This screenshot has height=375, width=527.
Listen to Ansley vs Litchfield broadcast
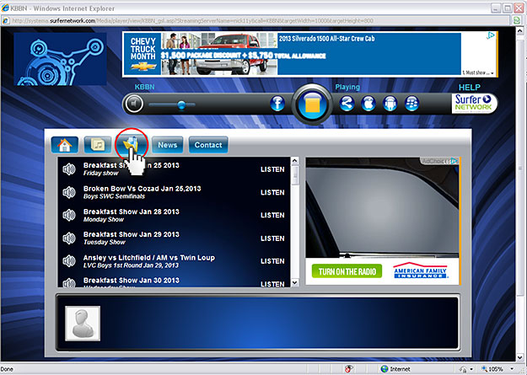(x=272, y=261)
